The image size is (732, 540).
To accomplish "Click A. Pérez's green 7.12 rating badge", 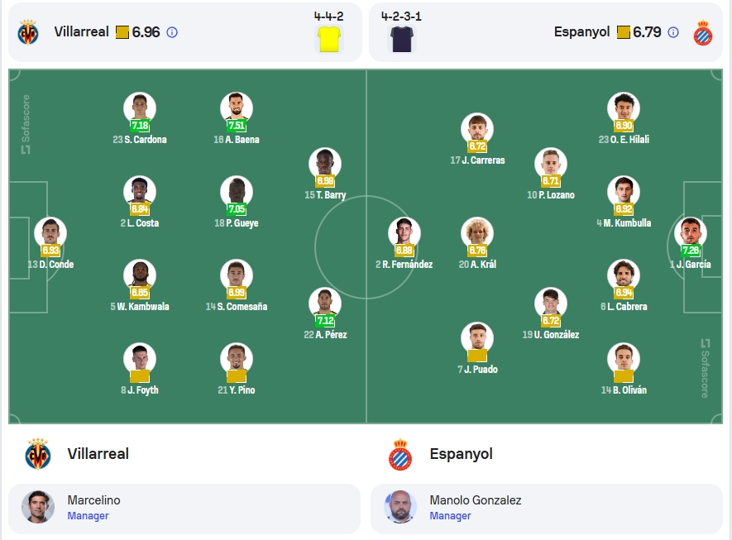I will [x=325, y=321].
